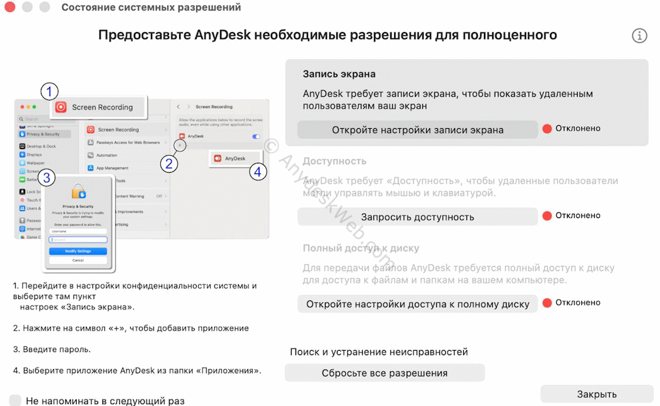
Task: Click the main heading «Предоставьте AnyDesk необходимые разрешения»
Action: point(327,35)
